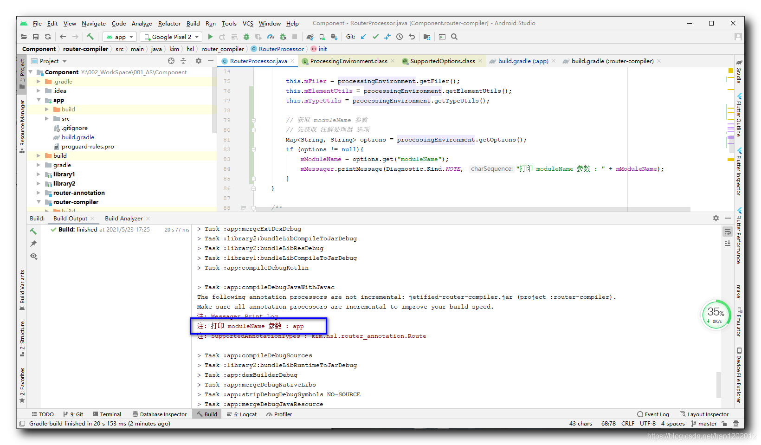The image size is (761, 445).
Task: Switch to Build Analyzer tab
Action: (x=124, y=218)
